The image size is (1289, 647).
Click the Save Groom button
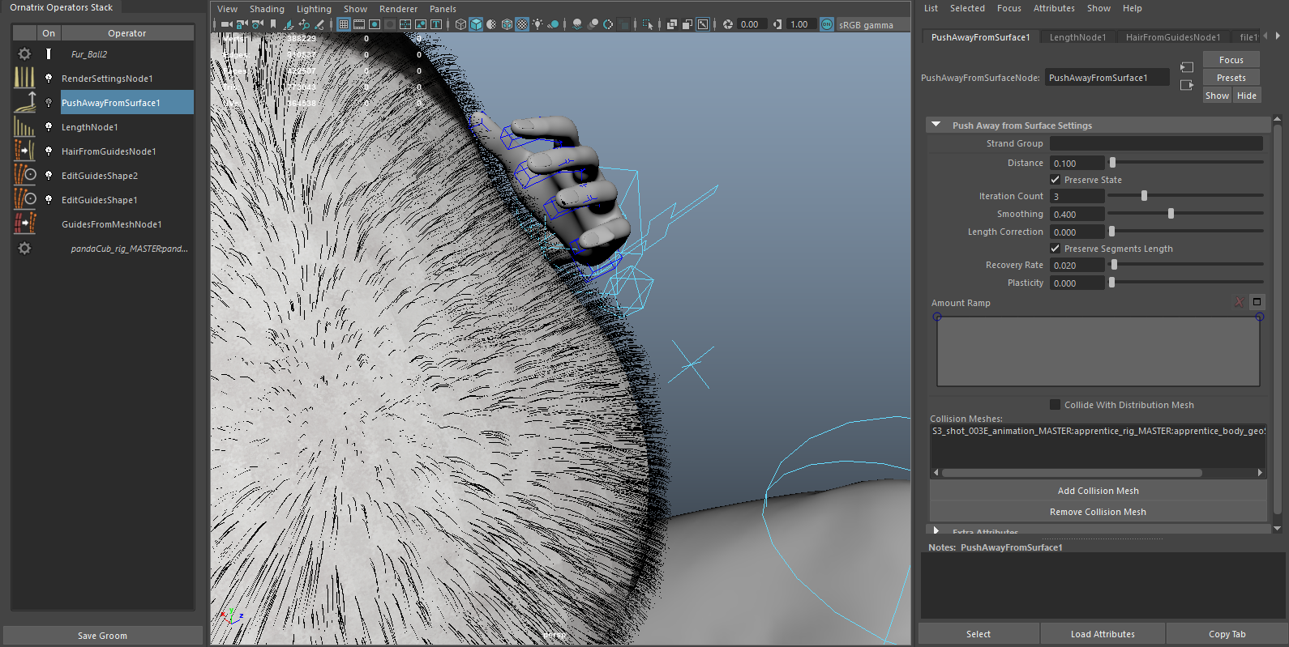102,636
